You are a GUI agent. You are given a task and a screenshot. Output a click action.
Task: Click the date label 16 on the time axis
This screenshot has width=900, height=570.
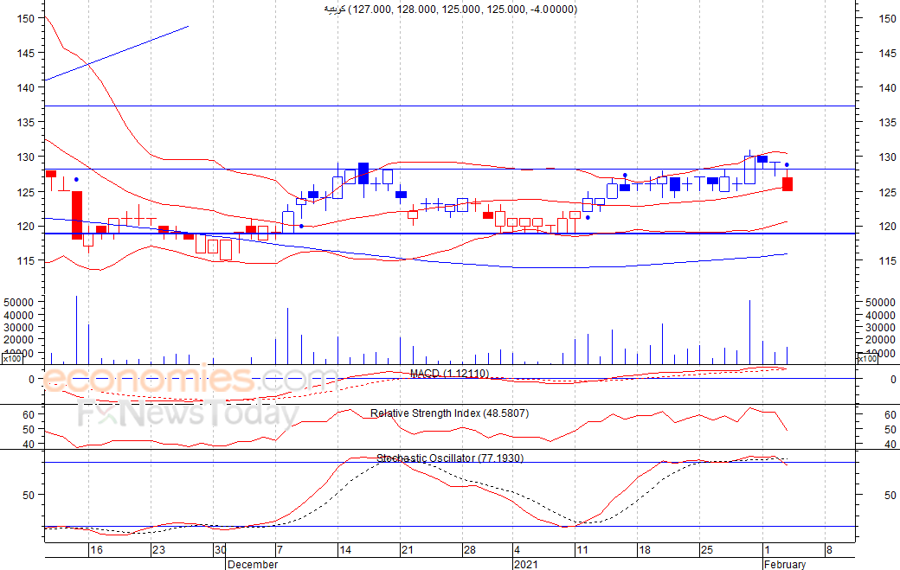tap(96, 550)
